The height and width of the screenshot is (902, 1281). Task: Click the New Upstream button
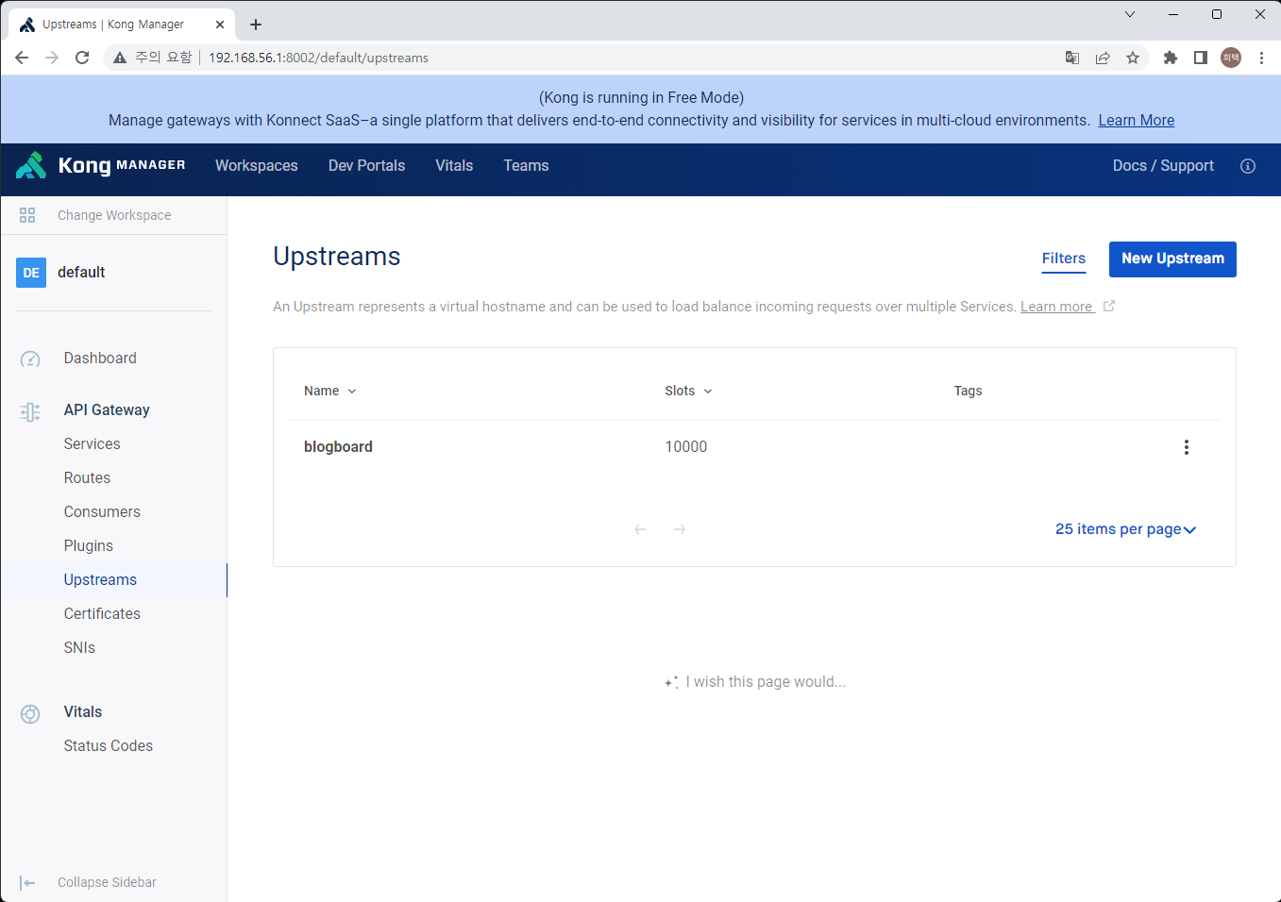(1172, 259)
